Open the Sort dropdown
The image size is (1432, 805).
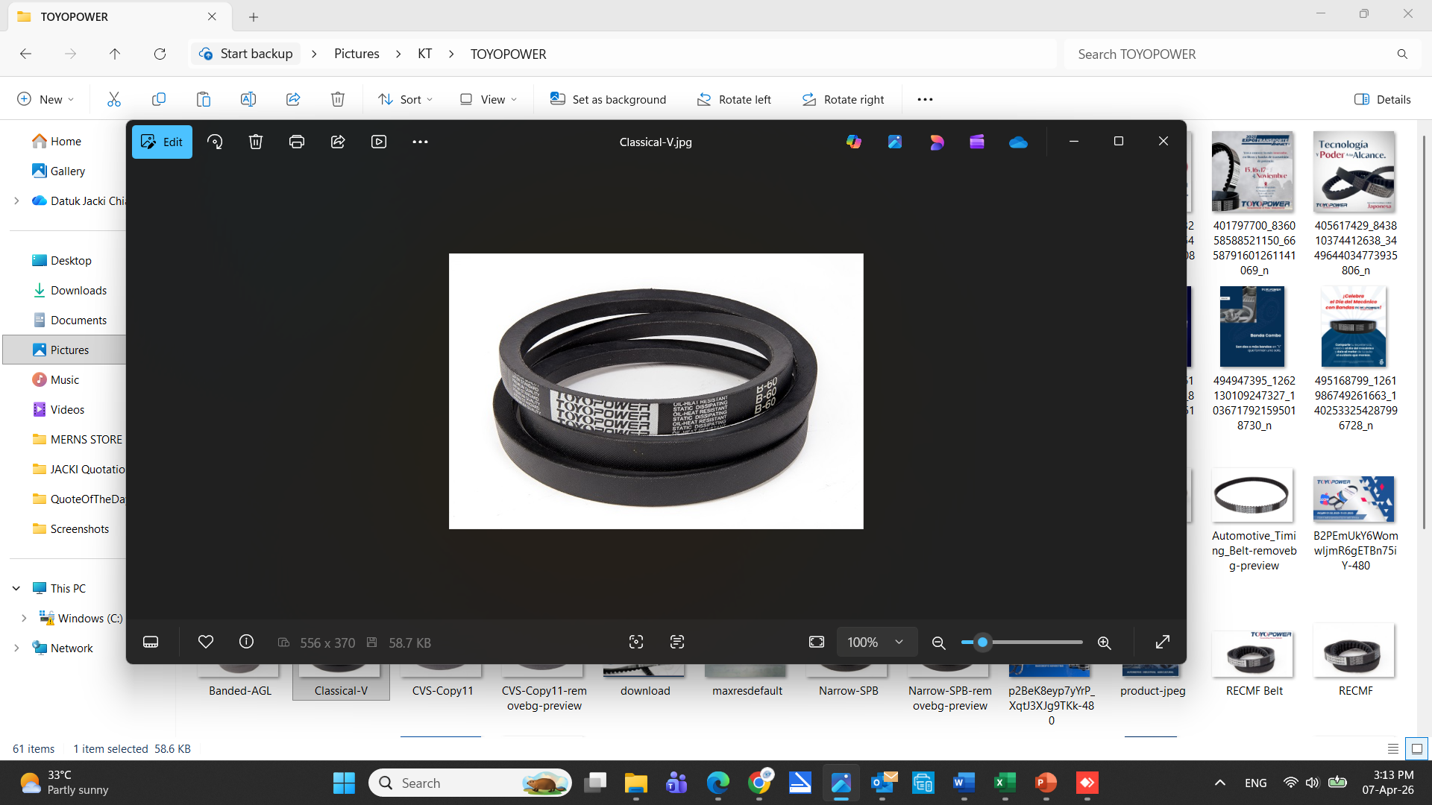point(405,99)
